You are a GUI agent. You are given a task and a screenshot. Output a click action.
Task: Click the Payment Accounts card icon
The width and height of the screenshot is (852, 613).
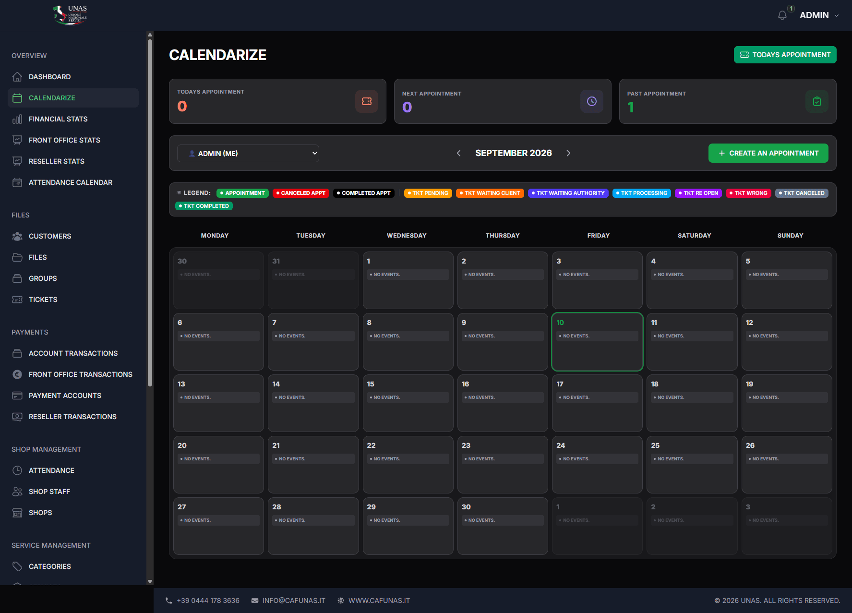(x=17, y=396)
